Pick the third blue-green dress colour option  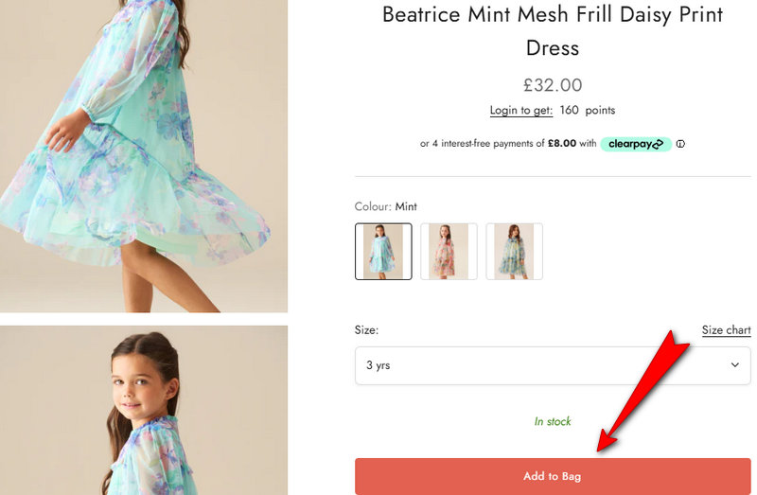[514, 252]
